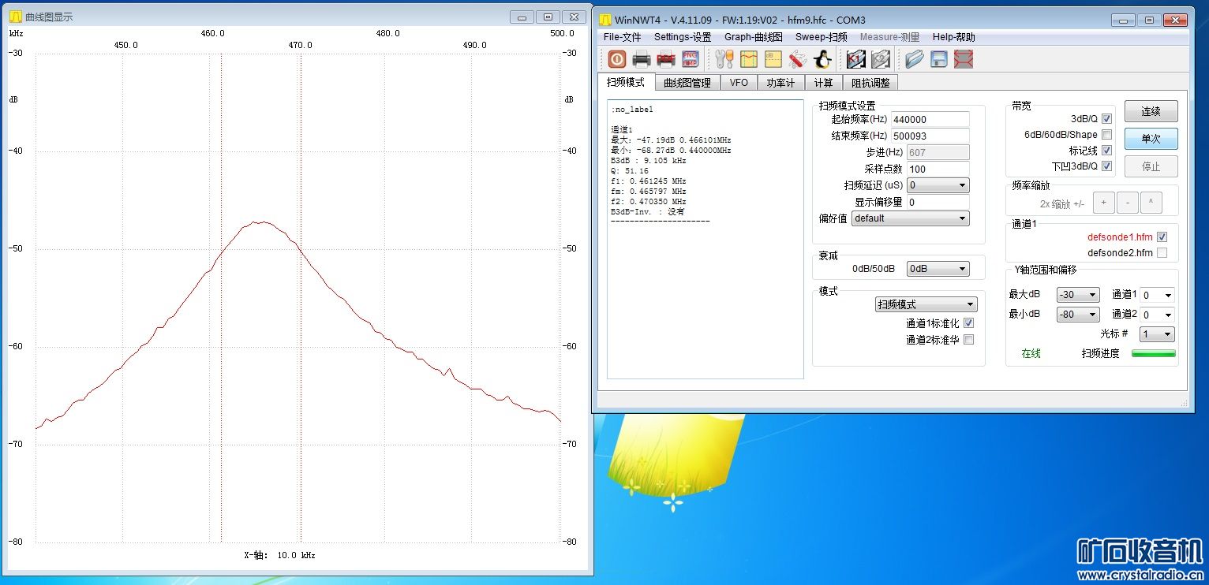Open the 偏好值 default dropdown
This screenshot has width=1209, height=585.
pos(910,218)
